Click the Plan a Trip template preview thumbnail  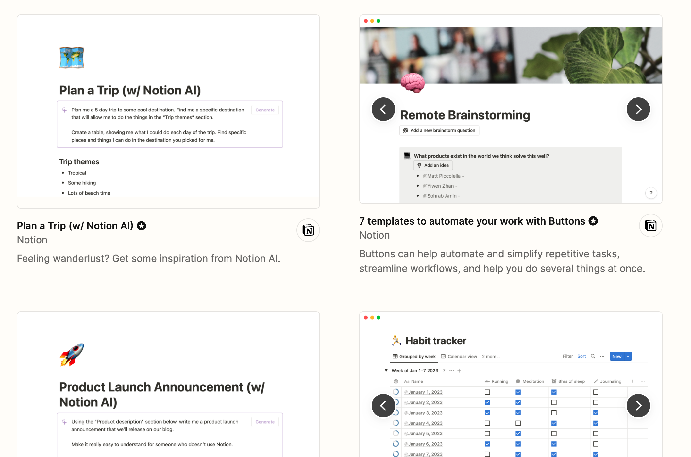[168, 111]
